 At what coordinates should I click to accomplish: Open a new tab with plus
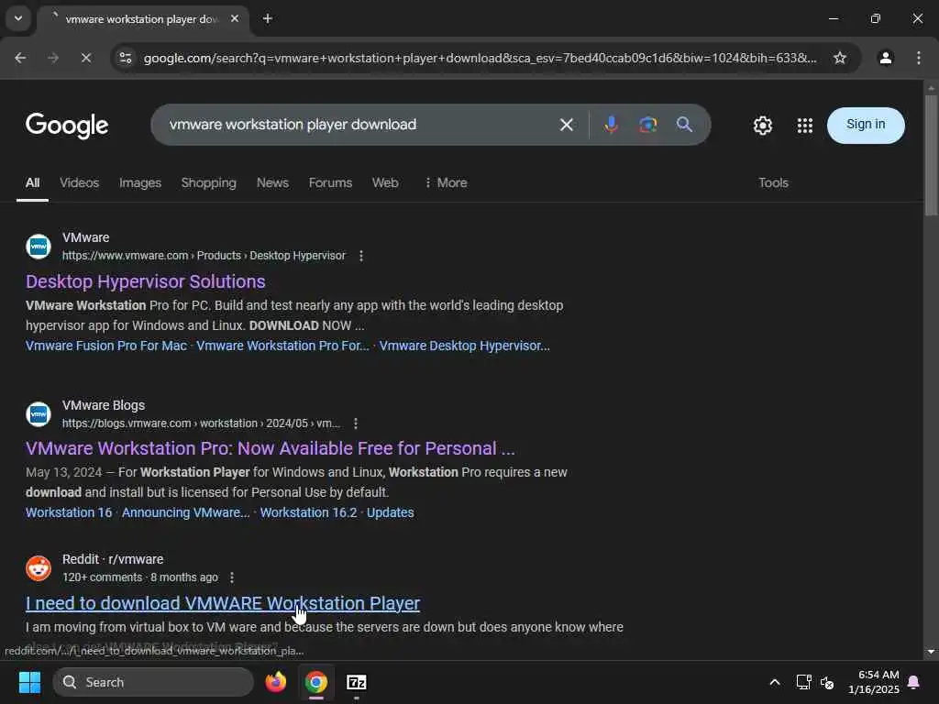pos(268,18)
